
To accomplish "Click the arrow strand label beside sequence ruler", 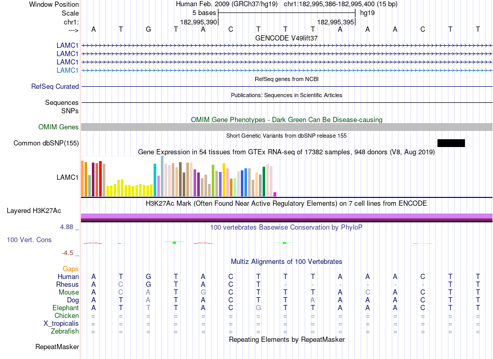I will tap(73, 30).
